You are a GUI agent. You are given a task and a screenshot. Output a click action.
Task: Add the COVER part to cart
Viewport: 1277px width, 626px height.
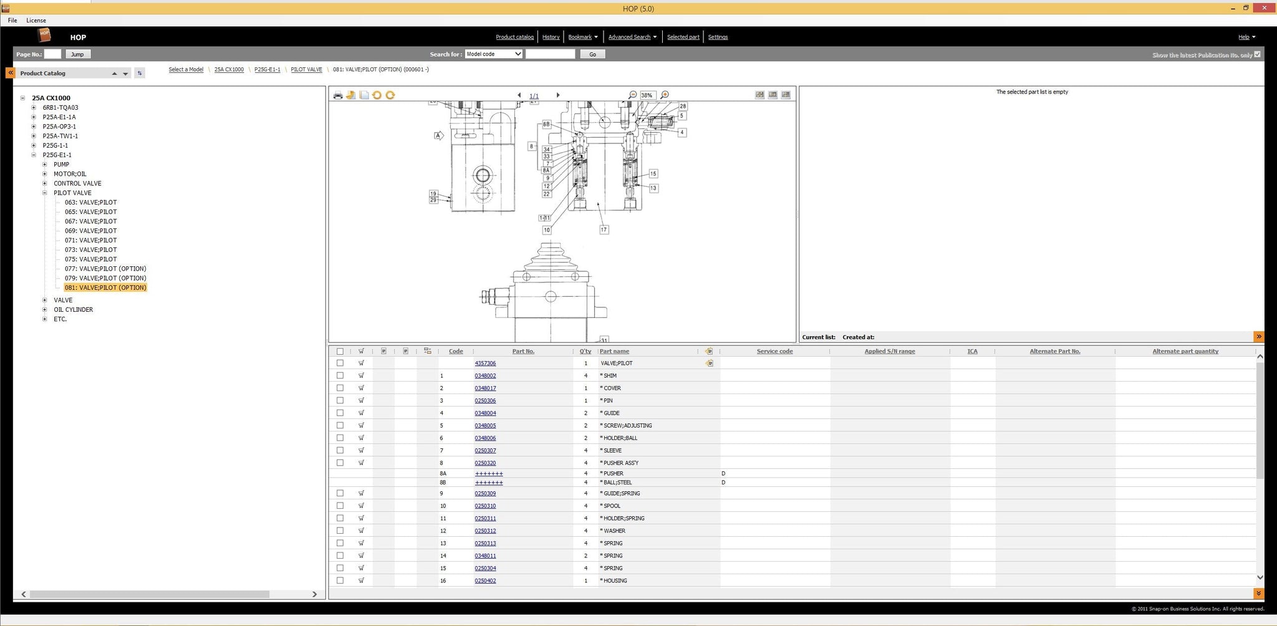(x=361, y=388)
